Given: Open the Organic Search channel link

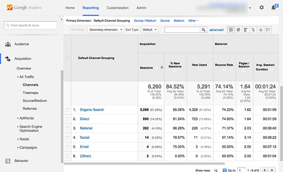Looking at the screenshot, I should coord(92,110).
